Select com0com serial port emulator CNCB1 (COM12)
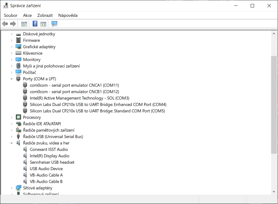The height and width of the screenshot is (204, 278). pyautogui.click(x=74, y=92)
